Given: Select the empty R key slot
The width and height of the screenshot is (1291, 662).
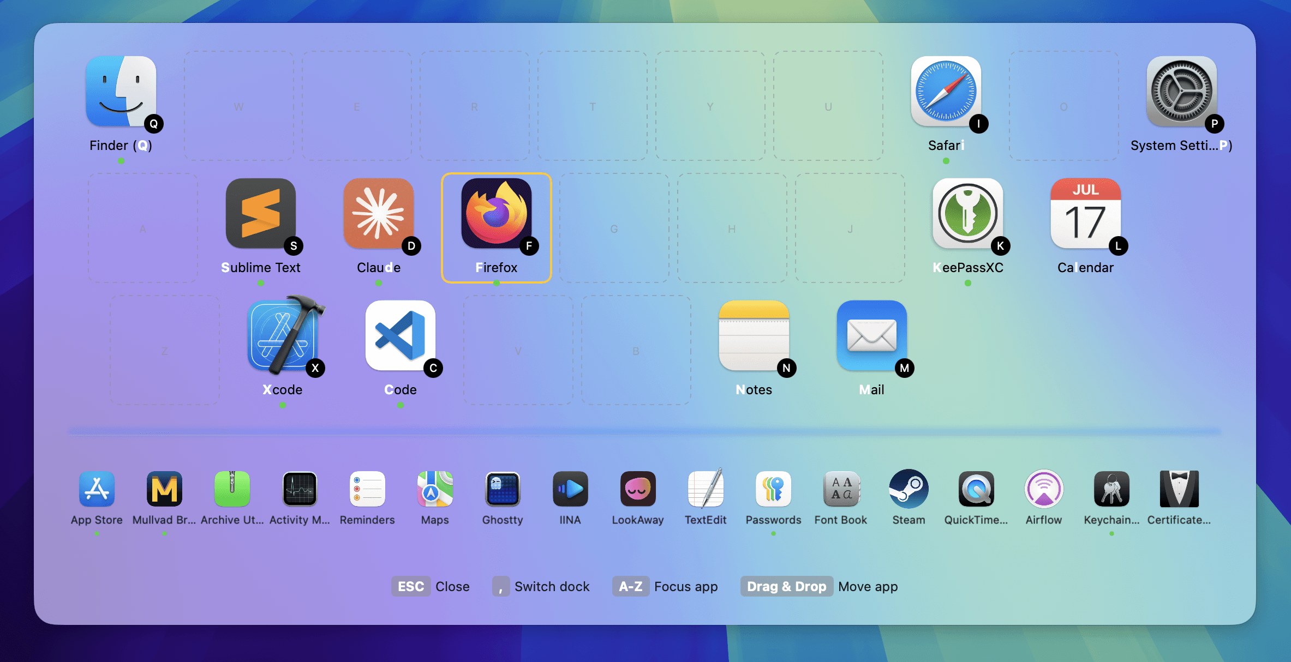Looking at the screenshot, I should point(475,106).
